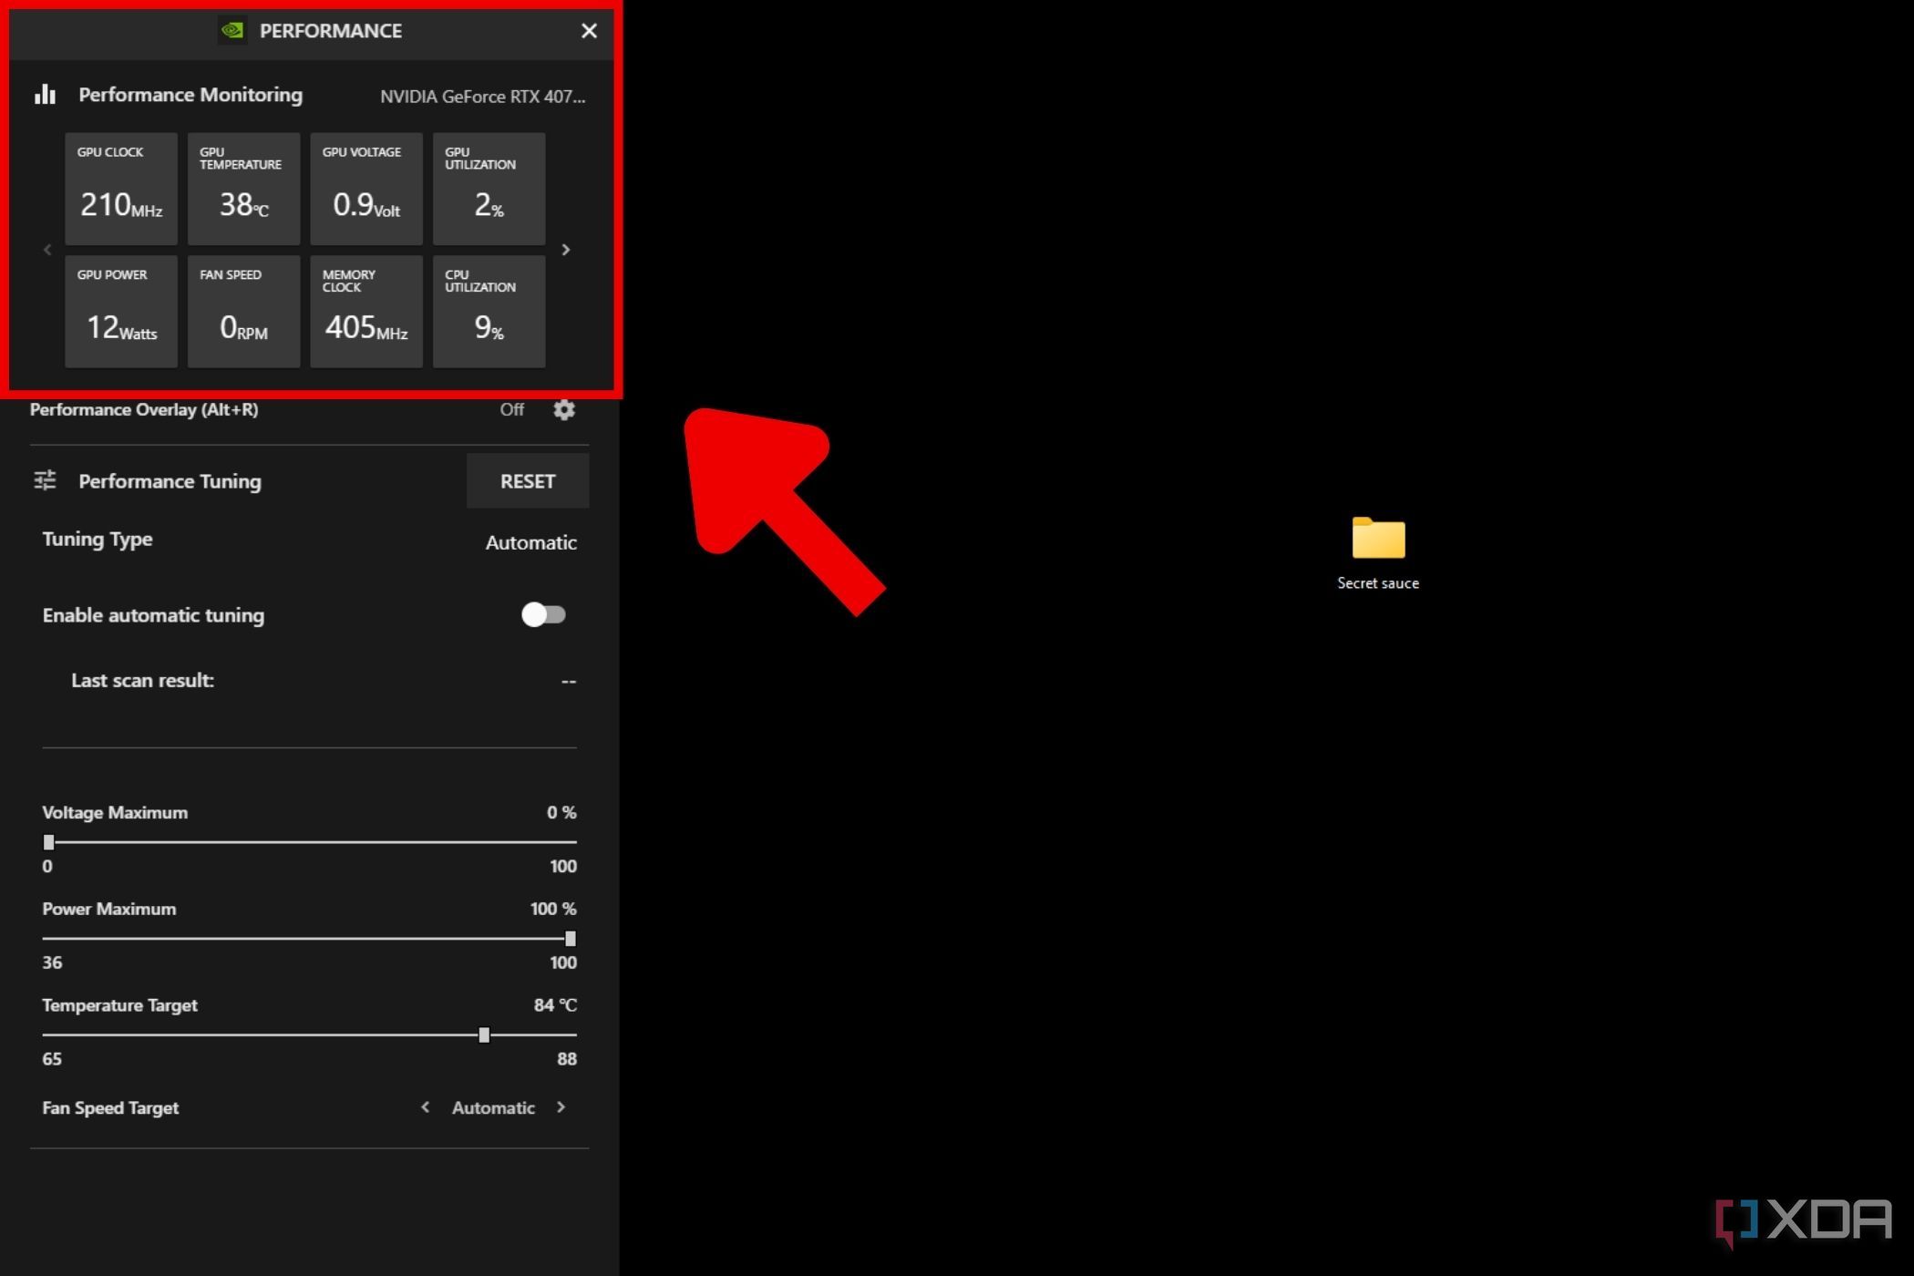Drag the Temperature Target slider
Image resolution: width=1914 pixels, height=1276 pixels.
pyautogui.click(x=484, y=1034)
